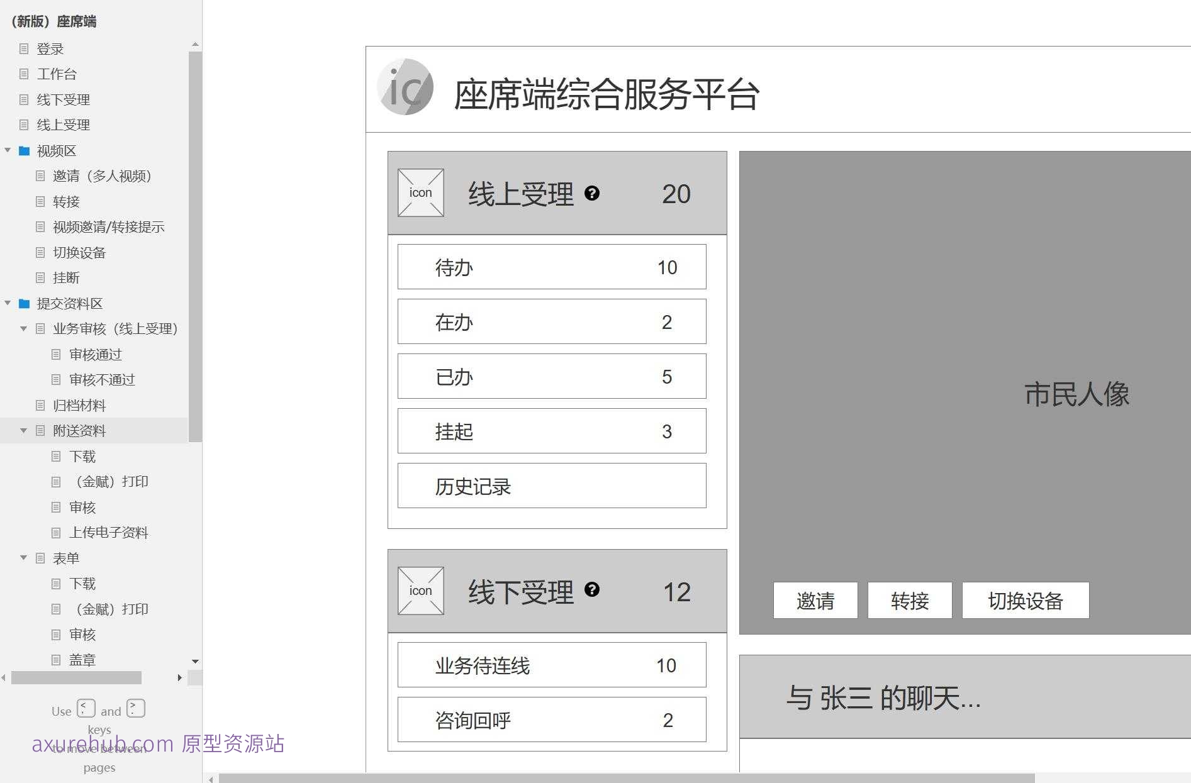
Task: Collapse the 业务审核（线上受理）node
Action: click(24, 329)
